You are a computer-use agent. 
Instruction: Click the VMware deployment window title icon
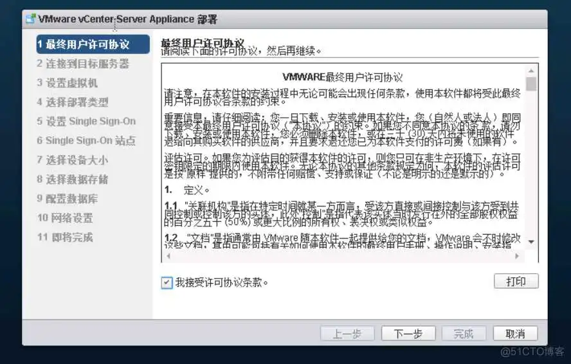point(31,19)
